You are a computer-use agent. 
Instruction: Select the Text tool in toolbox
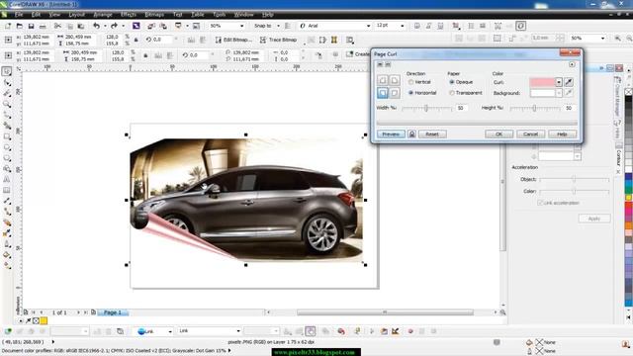7,179
